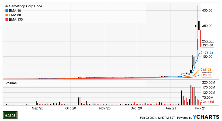Click the red EMA 150 legend swatch
Screen dimensions: 222x121
7,19
